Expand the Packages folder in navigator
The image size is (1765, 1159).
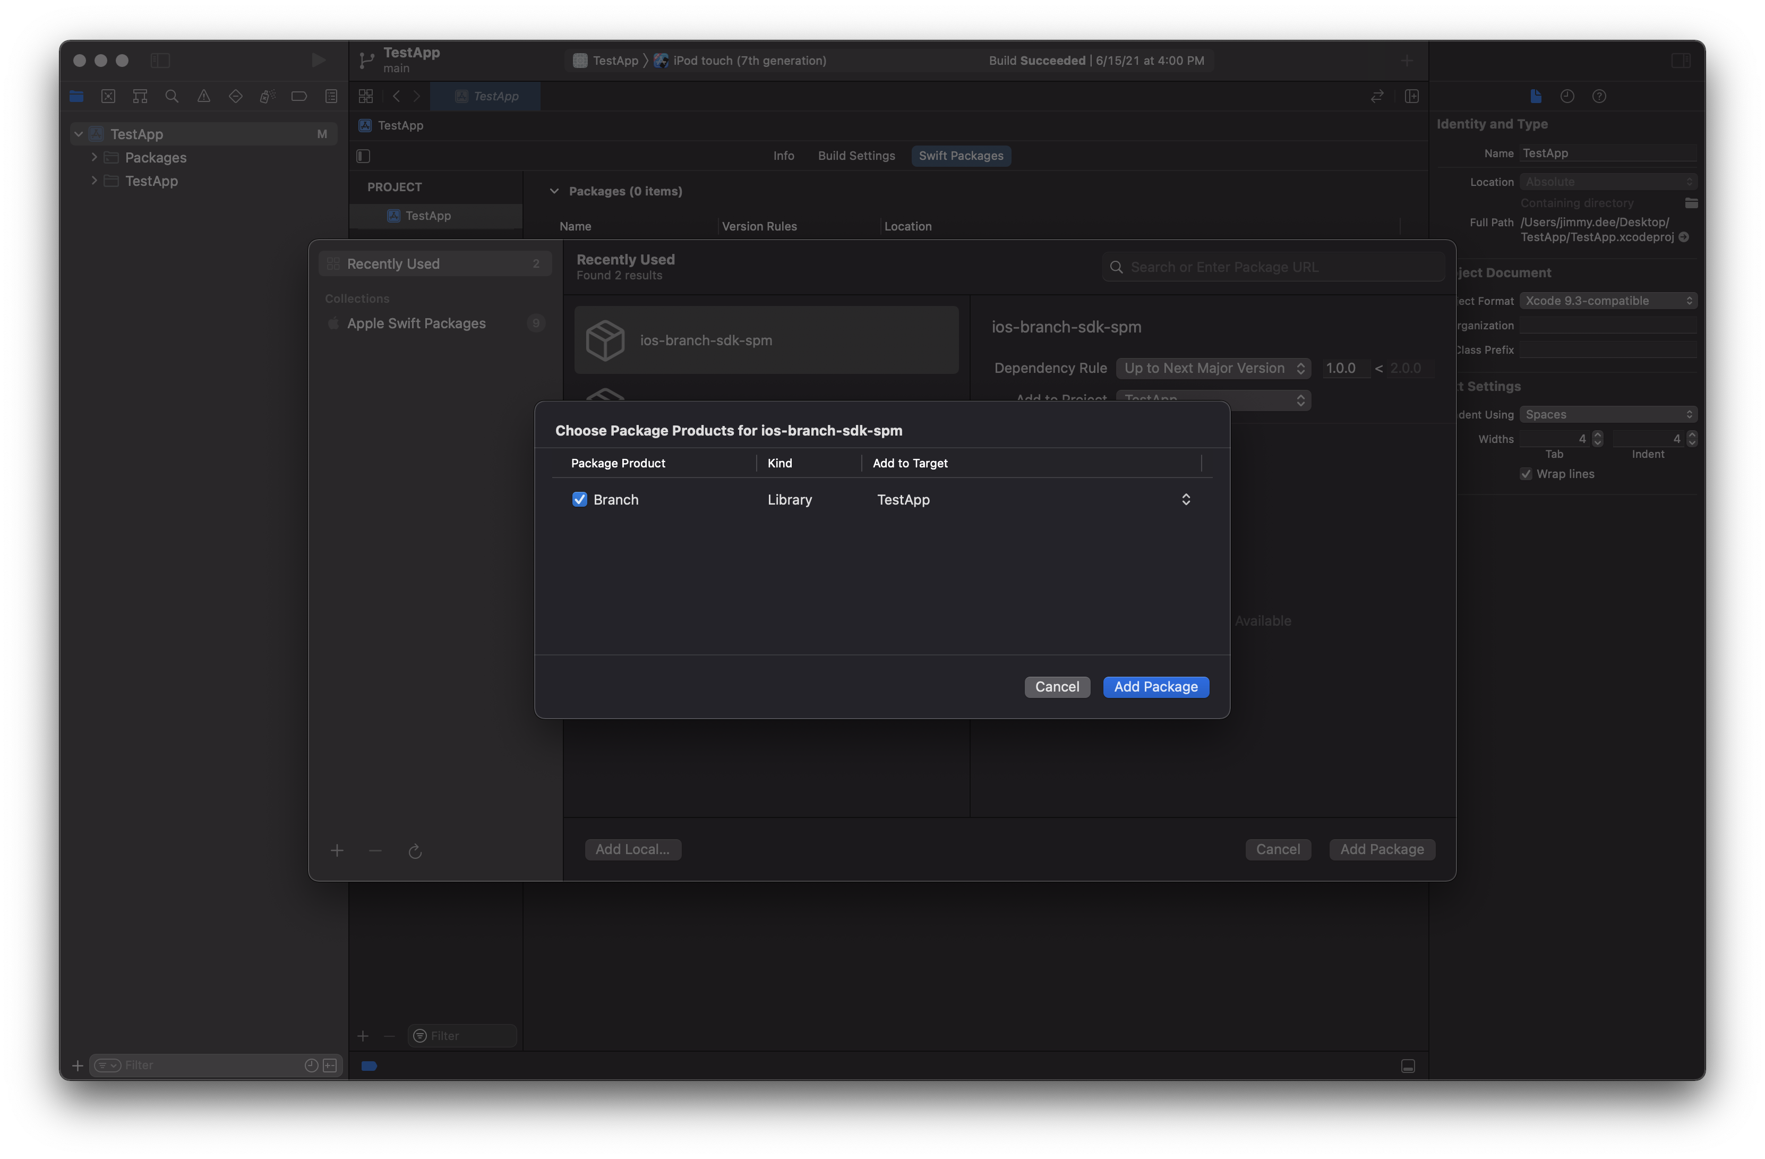(94, 157)
